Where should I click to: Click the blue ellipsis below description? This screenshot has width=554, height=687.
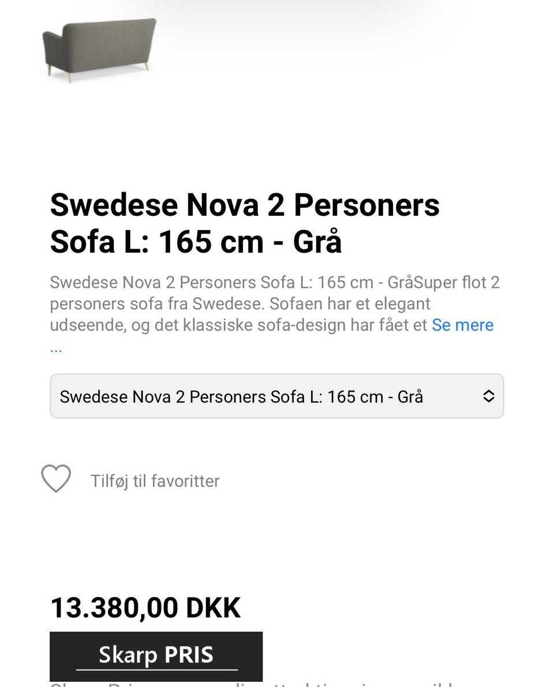[56, 349]
